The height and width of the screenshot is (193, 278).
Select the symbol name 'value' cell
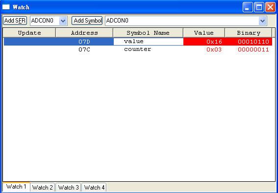[x=149, y=42]
